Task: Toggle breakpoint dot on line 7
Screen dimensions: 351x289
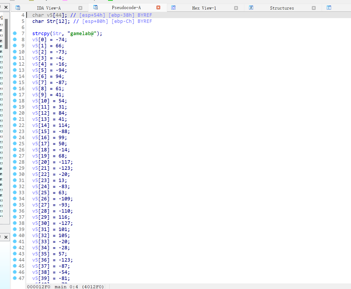Action: coord(15,33)
